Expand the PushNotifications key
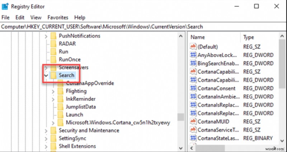 pos(46,36)
